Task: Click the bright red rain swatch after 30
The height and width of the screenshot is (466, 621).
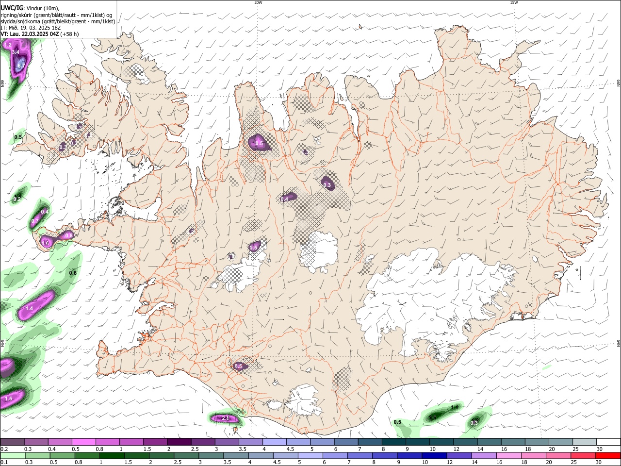Action: 607,455
